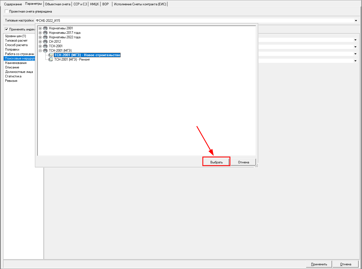Click the ТСН-2001 (МГЭ) Ремонт table icon
The width and height of the screenshot is (362, 269).
51,59
